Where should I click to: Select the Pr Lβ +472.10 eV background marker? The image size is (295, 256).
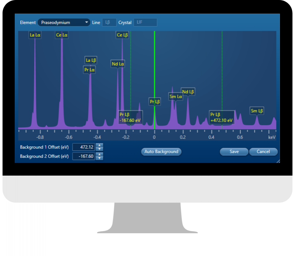click(222, 118)
